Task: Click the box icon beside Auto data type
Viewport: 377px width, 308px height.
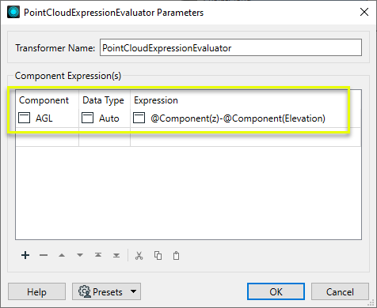Action: (87, 118)
